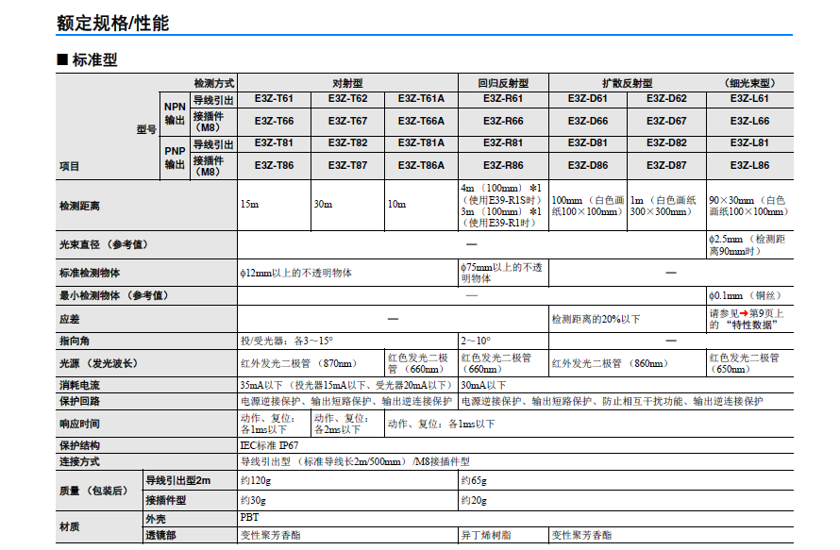Screen dimensions: 840x550
Task: Click the 约120g weight value
Action: point(256,480)
